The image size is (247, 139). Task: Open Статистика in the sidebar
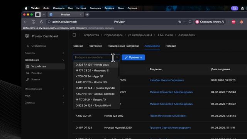(39, 46)
